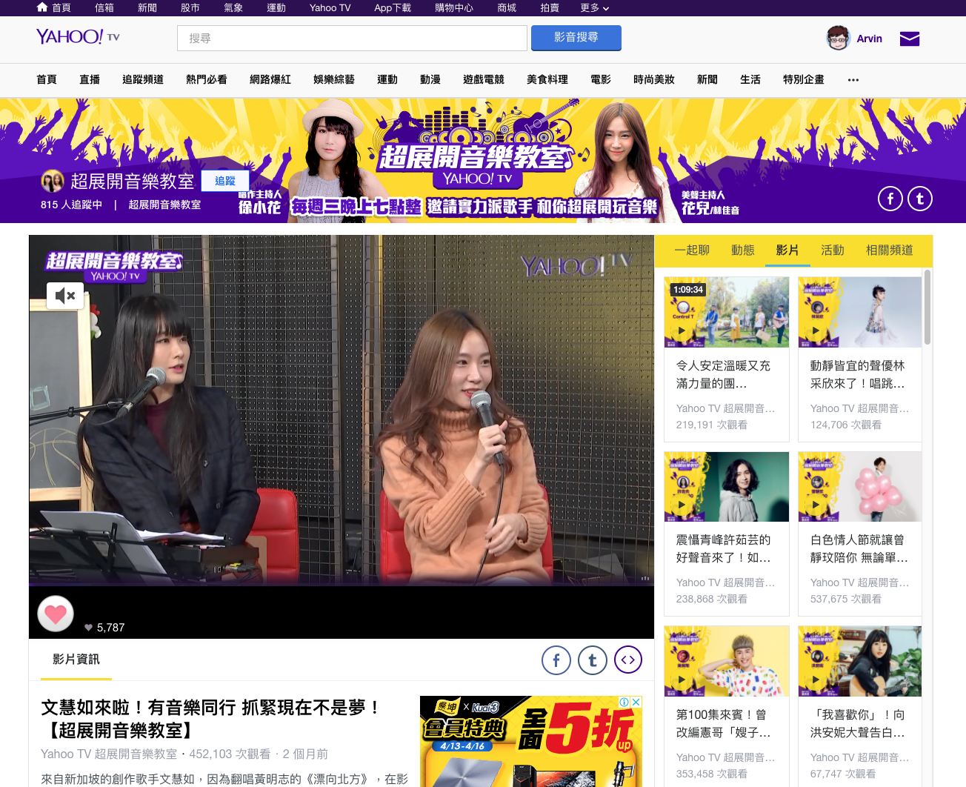Share the video on Facebook below the player
966x787 pixels.
(556, 660)
